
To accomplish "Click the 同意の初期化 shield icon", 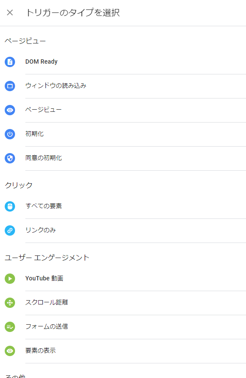I will pos(10,158).
